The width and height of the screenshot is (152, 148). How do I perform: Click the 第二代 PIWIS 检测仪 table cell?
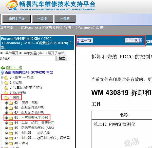click(115, 124)
